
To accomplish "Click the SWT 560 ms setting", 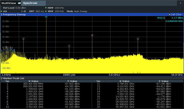I will [x=37, y=11].
